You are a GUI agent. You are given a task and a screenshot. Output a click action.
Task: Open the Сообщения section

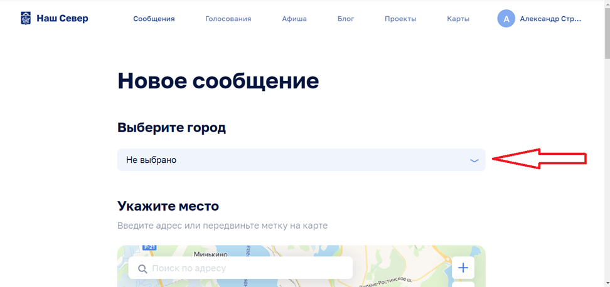point(154,19)
